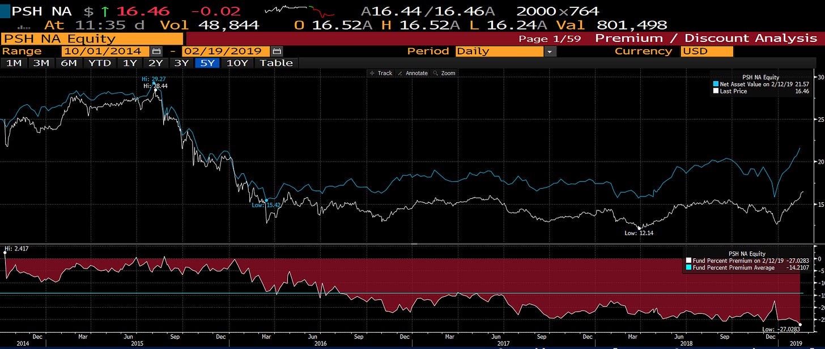Expand the Period dropdown arrow
The image size is (825, 349).
pos(550,51)
